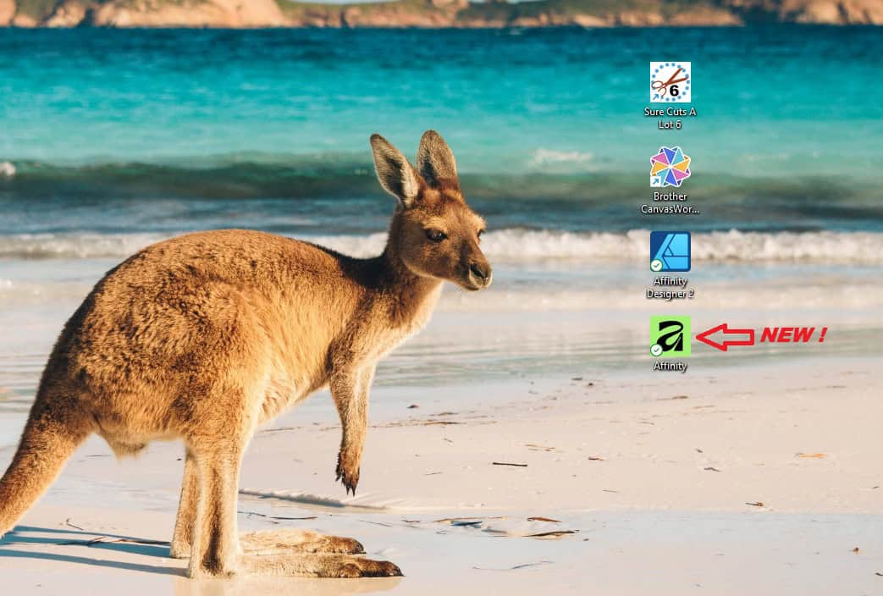Click the "Sure Cuts A Lot 6" label text
The height and width of the screenshot is (596, 883).
tap(671, 118)
